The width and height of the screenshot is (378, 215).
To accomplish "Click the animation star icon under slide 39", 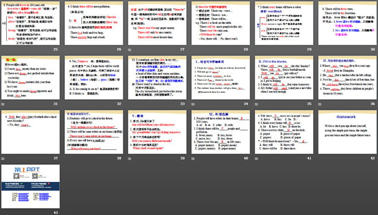I will (x=130, y=159).
